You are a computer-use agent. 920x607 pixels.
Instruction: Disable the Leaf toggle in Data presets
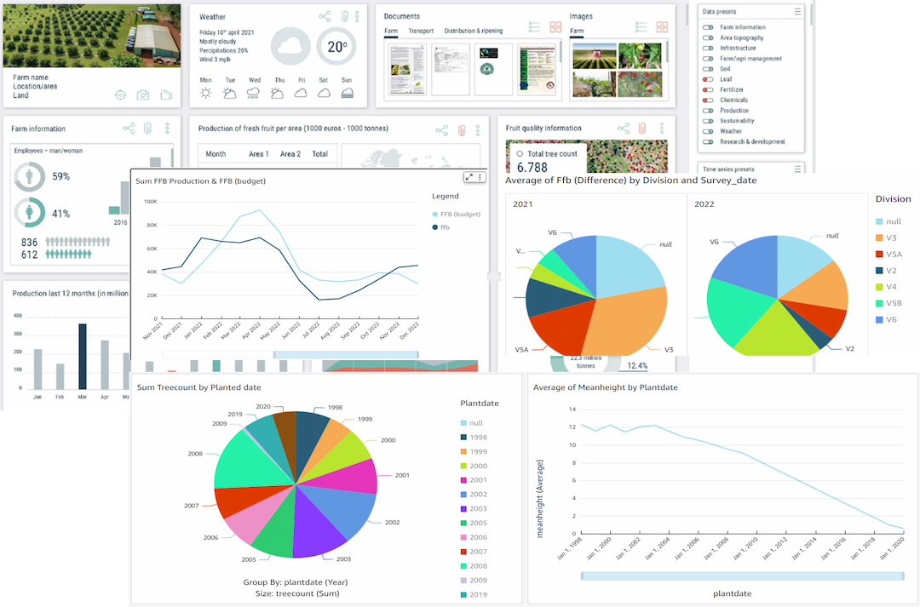coord(709,79)
